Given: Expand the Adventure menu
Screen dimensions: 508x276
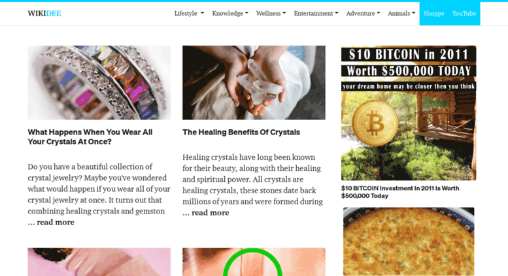Looking at the screenshot, I should (x=363, y=13).
